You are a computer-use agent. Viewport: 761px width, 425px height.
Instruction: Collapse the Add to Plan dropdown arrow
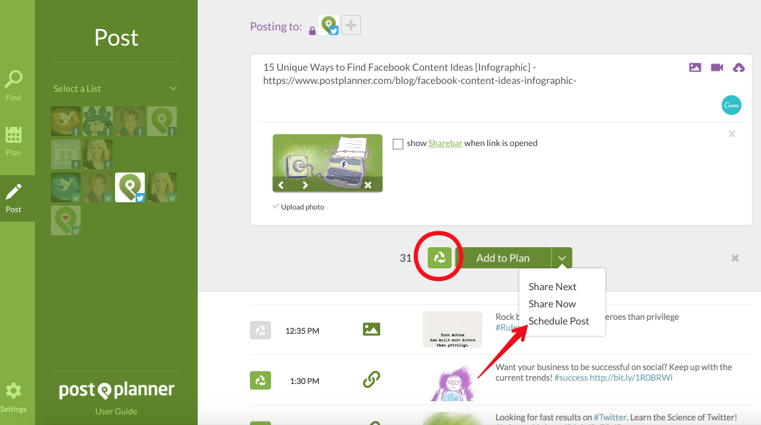(x=562, y=258)
